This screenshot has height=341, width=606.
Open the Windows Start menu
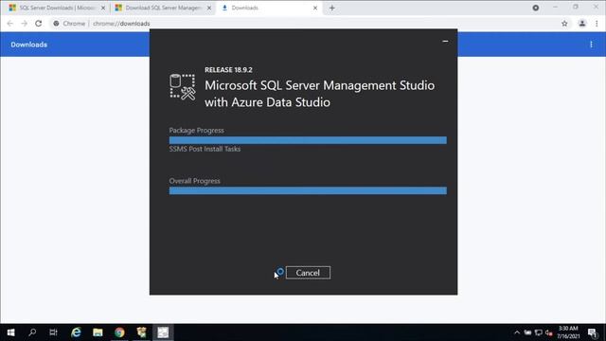10,332
